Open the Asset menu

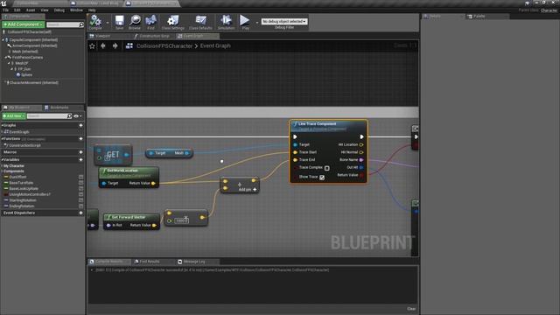pos(31,10)
